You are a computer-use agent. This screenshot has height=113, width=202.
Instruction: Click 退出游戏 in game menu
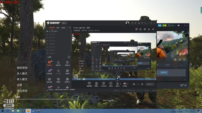point(22,91)
